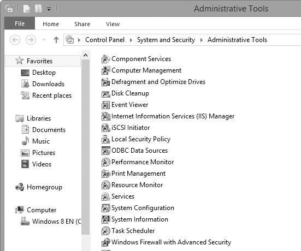This screenshot has width=301, height=251.
Task: Open the recent locations dropdown arrow
Action: (44, 40)
